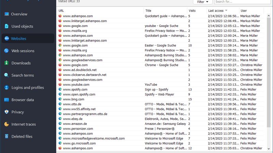Image resolution: width=273 pixels, height=153 pixels.
Task: Select the Websites globe icon
Action: (x=7, y=38)
